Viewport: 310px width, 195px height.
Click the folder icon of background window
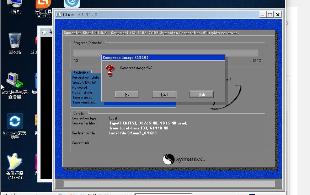tap(44, 32)
